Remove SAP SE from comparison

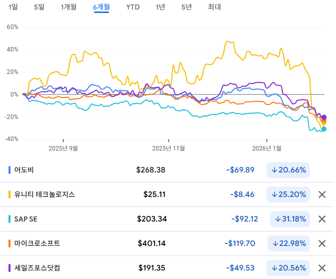click(x=322, y=219)
